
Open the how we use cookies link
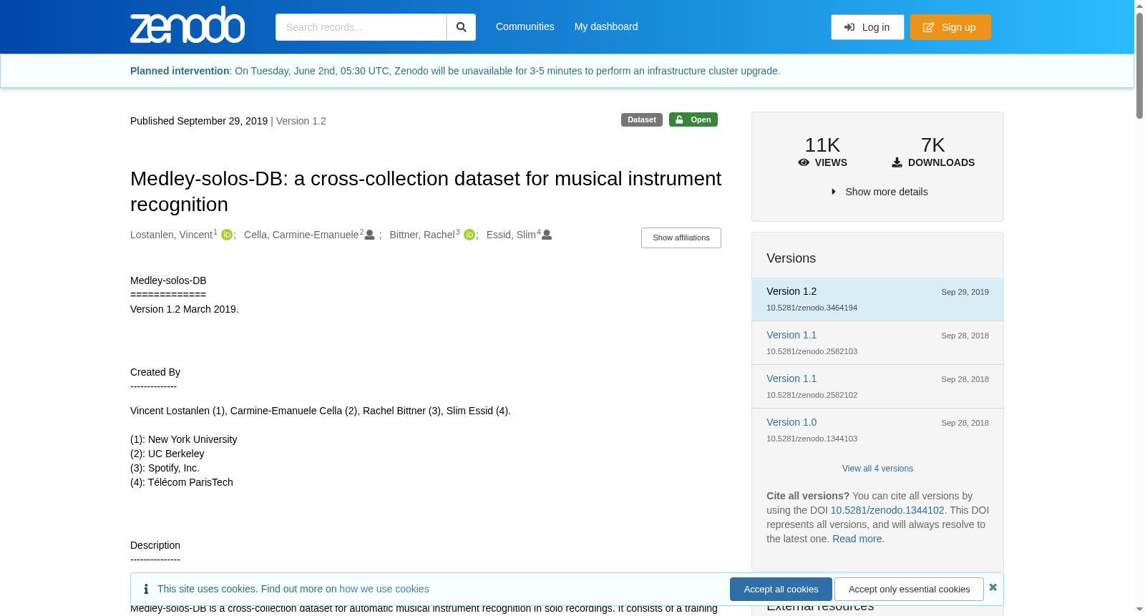tap(384, 589)
